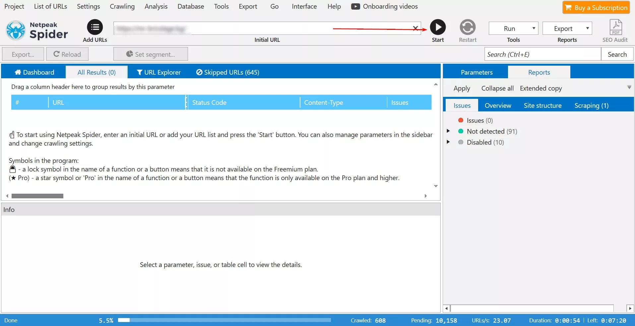This screenshot has height=326, width=635.
Task: Click the Set segment... button
Action: pyautogui.click(x=151, y=54)
